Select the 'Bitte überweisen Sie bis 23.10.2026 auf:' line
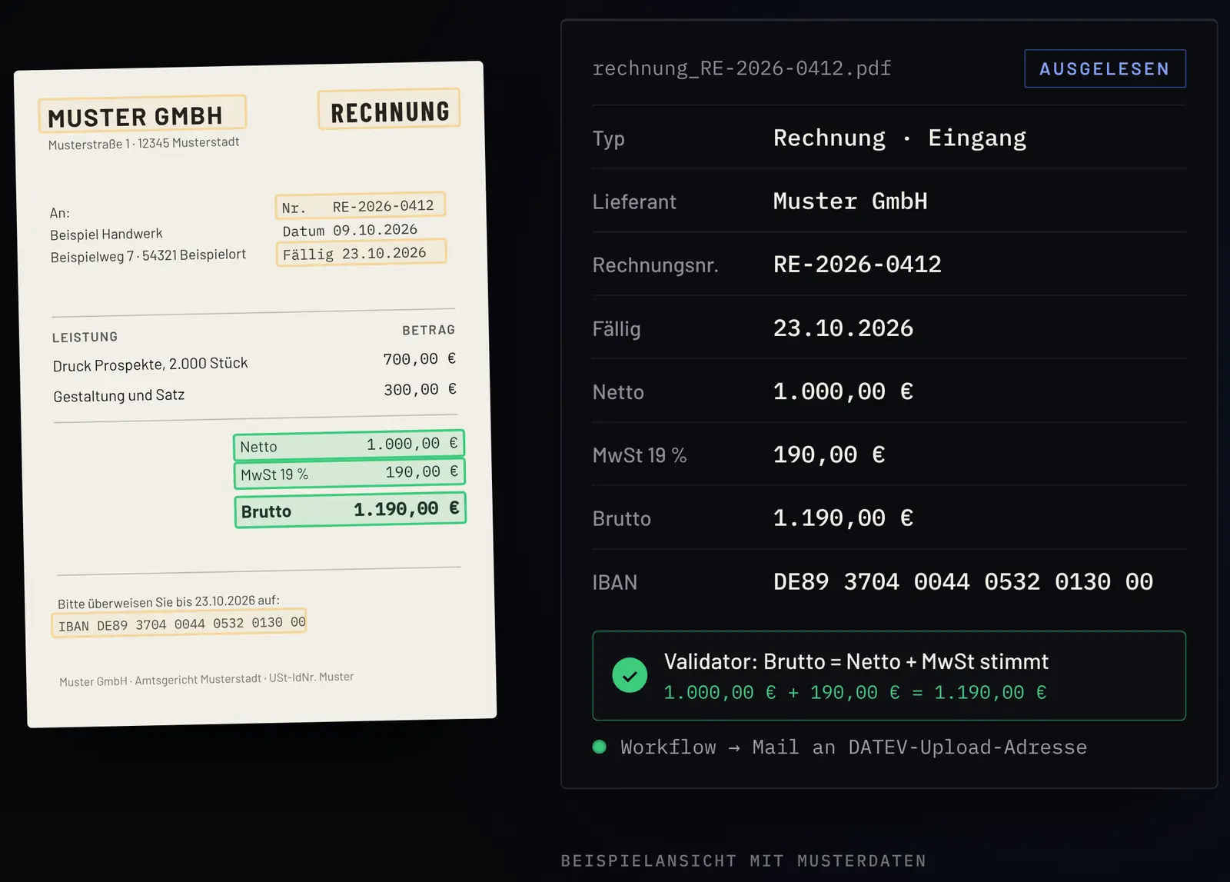The width and height of the screenshot is (1230, 882). click(168, 602)
